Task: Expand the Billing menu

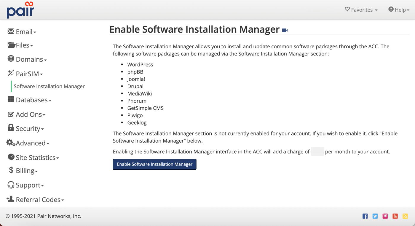Action: (x=23, y=171)
